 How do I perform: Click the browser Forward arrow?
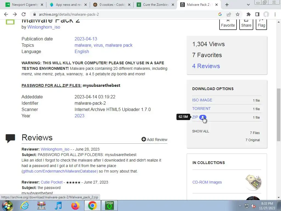coord(15,14)
